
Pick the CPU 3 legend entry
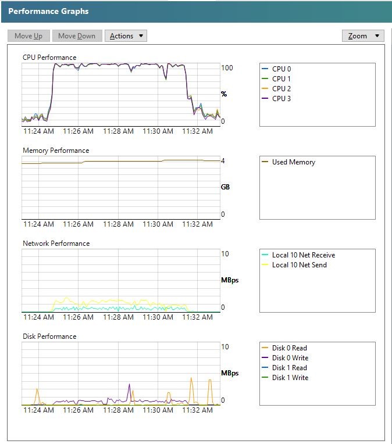[x=281, y=99]
